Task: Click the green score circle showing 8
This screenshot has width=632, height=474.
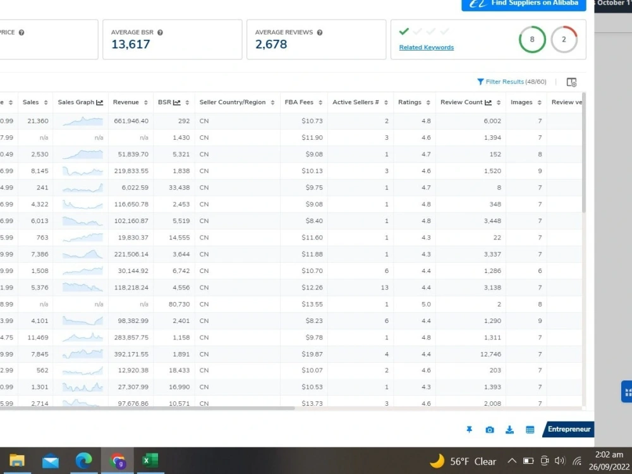Action: point(532,39)
